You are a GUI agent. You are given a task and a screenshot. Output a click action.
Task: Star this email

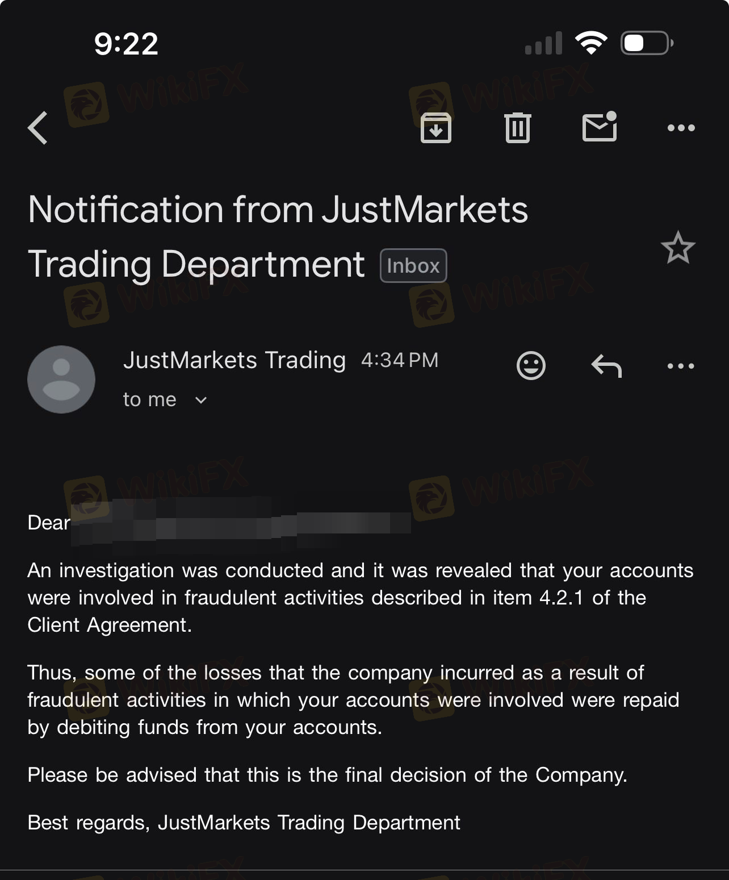(678, 248)
